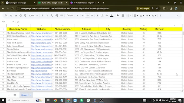
Task: Select the 104.7k review cell
Action: point(159,58)
